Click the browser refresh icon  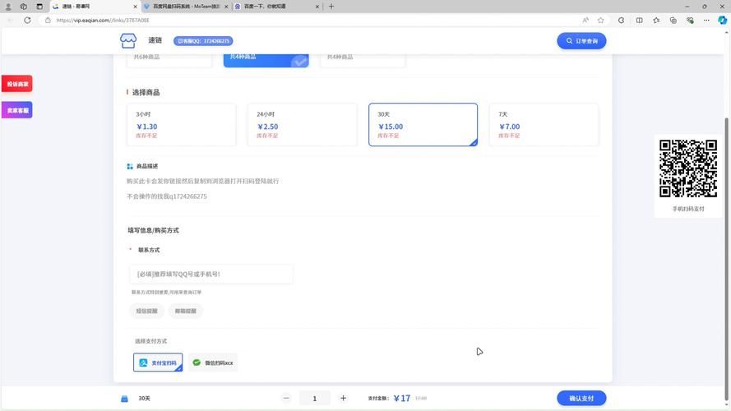(27, 20)
